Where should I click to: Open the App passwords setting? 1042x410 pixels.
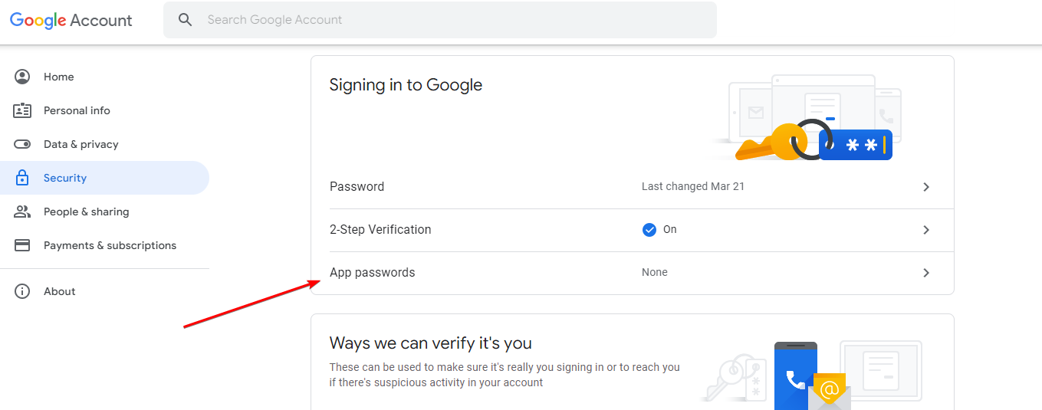point(373,273)
